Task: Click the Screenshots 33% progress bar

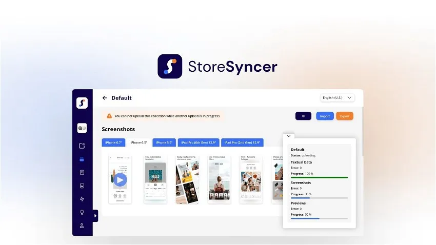Action: pos(319,198)
